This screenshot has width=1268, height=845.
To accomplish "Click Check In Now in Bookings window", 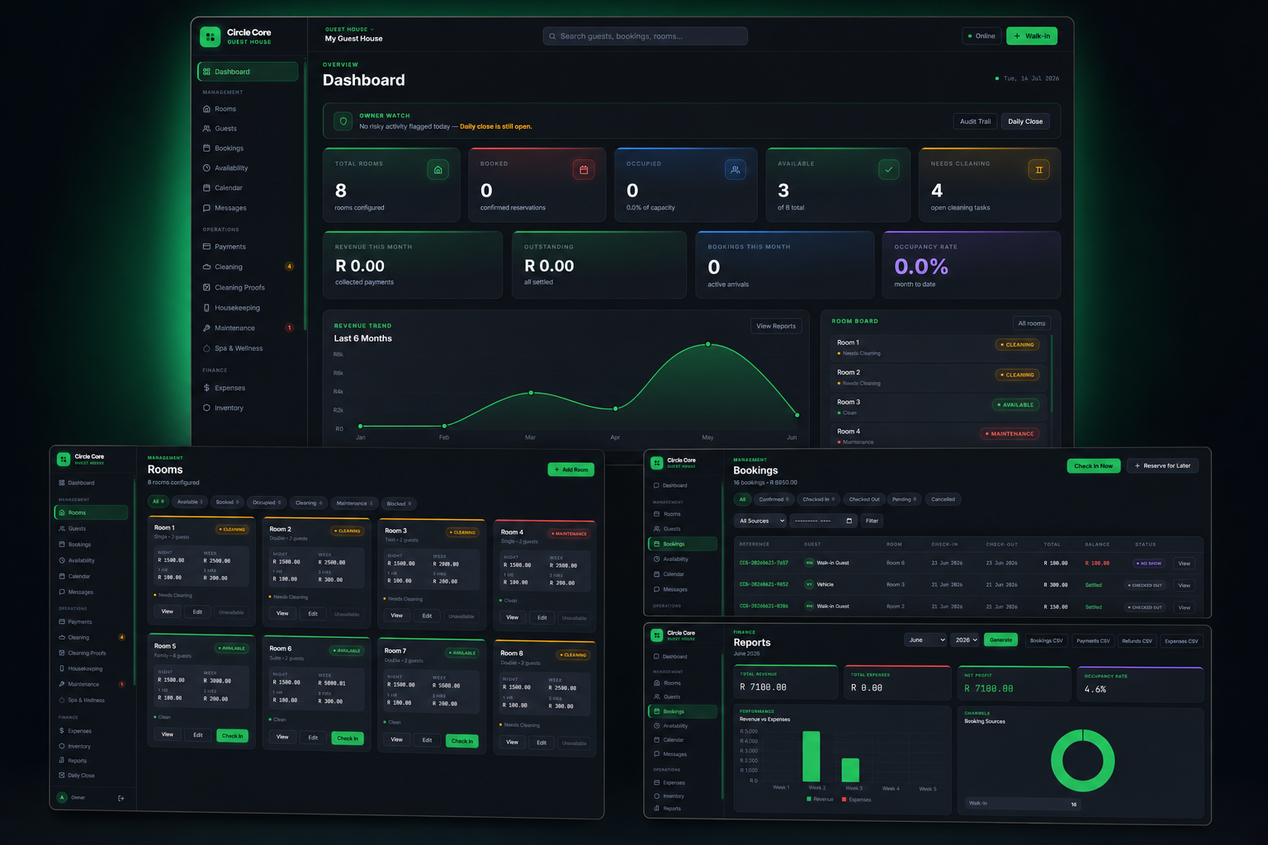I will [x=1094, y=466].
